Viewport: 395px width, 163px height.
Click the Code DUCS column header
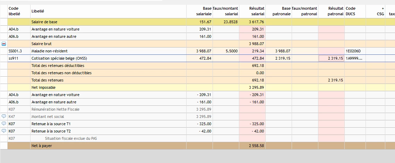coord(355,11)
